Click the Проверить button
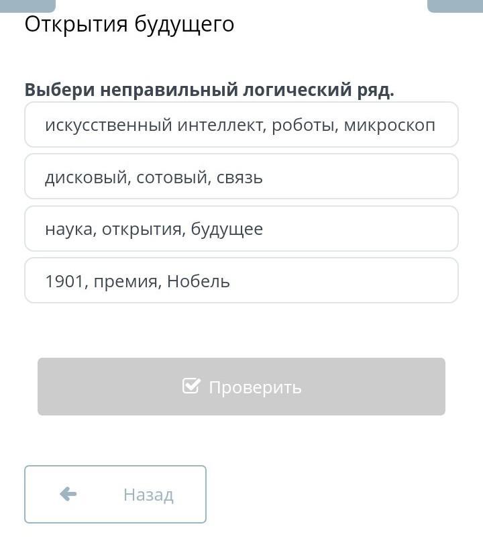 241,387
